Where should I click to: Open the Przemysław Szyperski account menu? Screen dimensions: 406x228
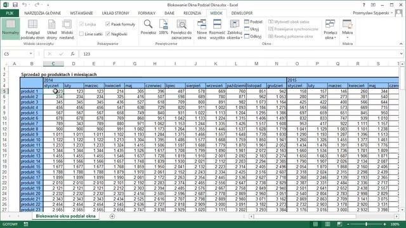pos(372,13)
